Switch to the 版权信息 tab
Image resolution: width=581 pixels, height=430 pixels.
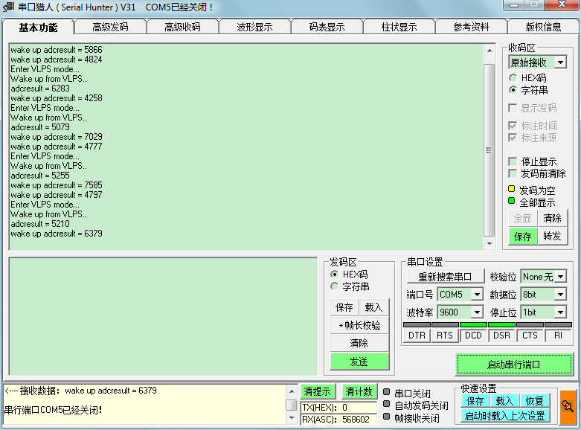click(x=543, y=27)
